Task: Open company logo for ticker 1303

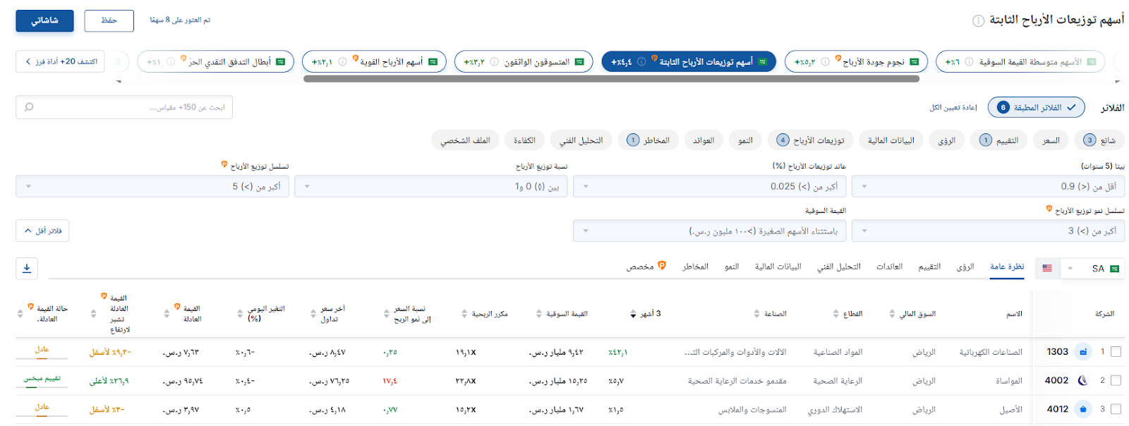Action: [x=1082, y=351]
